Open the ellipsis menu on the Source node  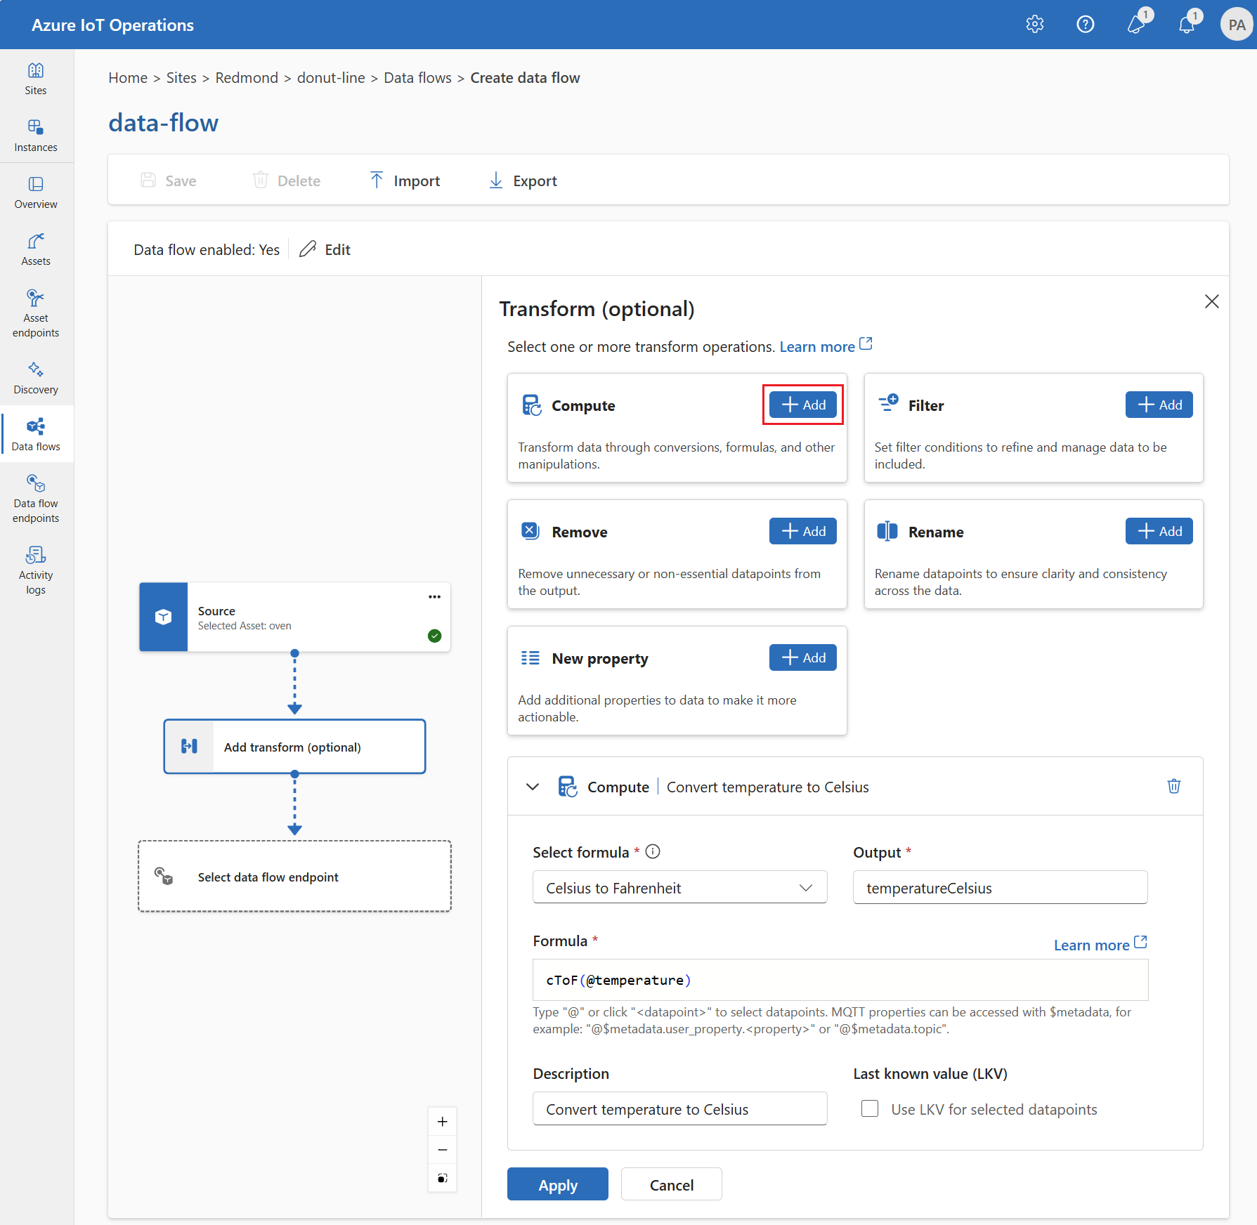point(434,596)
